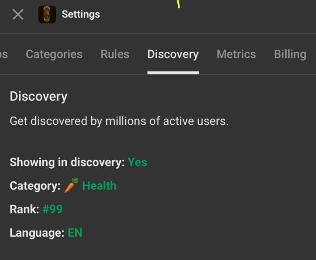The width and height of the screenshot is (316, 260).
Task: Toggle the green Yes discovery status
Action: 137,162
